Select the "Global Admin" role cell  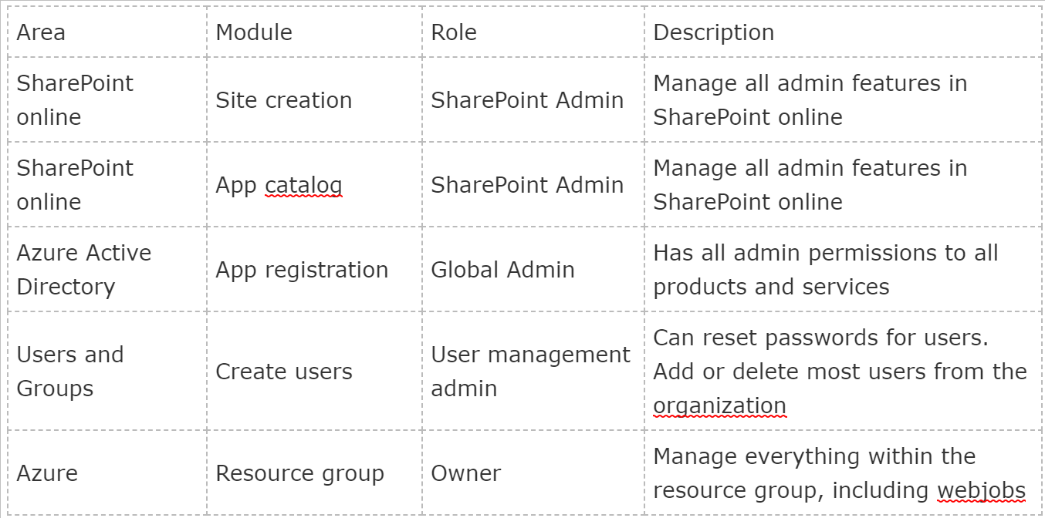pos(533,270)
